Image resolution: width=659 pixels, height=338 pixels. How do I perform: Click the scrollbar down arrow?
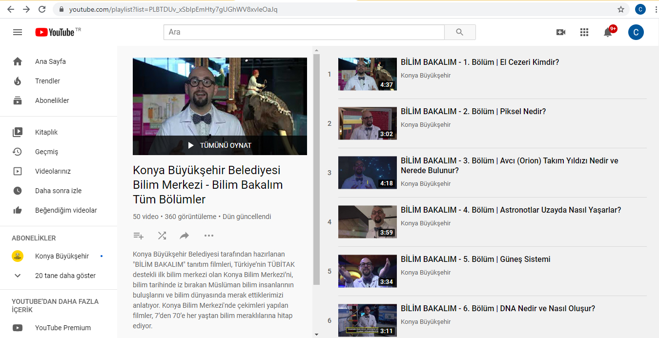tap(316, 335)
